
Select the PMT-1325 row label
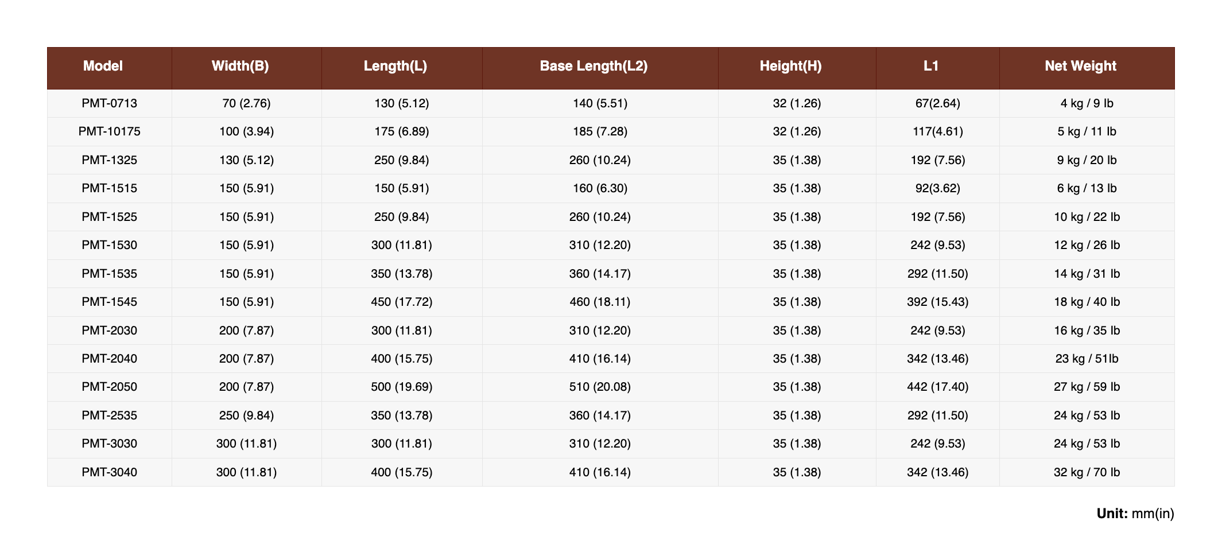point(109,160)
